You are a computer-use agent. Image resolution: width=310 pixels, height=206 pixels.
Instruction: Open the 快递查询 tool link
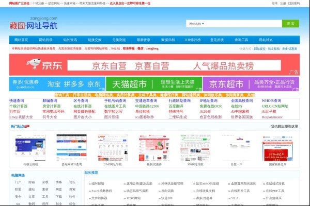click(x=17, y=101)
